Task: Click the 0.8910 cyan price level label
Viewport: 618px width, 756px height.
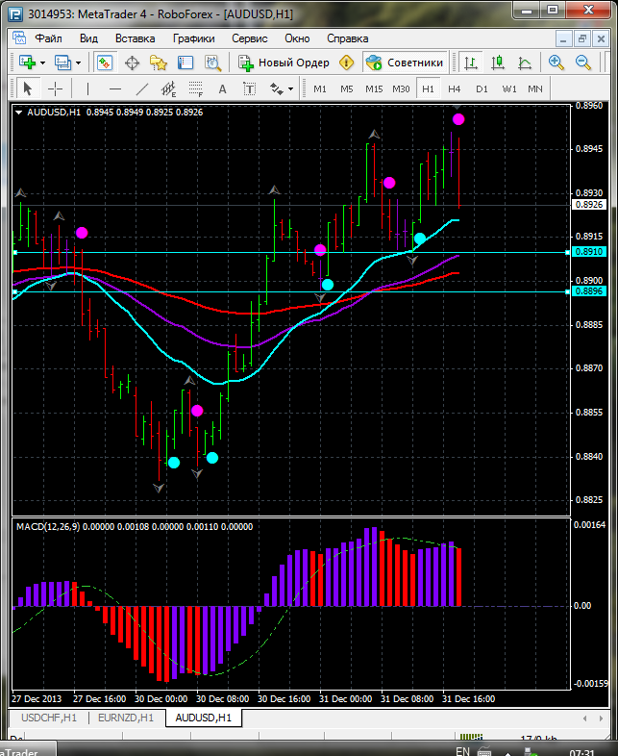Action: click(x=587, y=252)
